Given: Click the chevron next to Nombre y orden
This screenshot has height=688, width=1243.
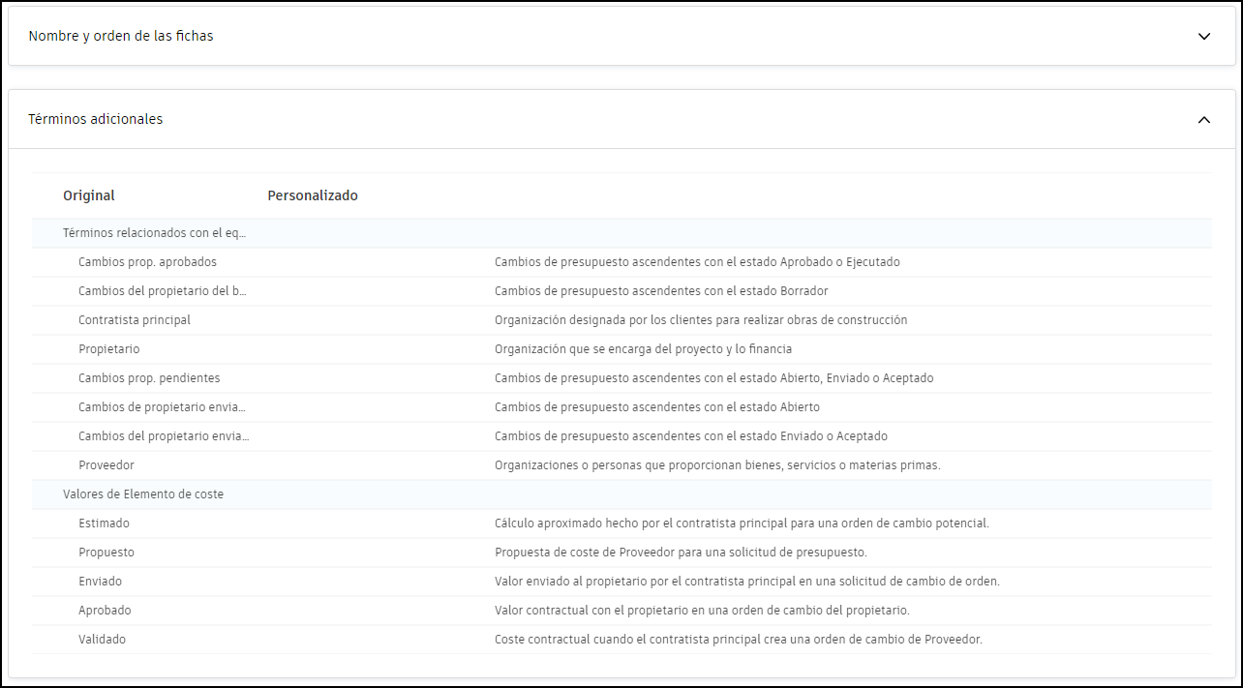Looking at the screenshot, I should point(1204,36).
